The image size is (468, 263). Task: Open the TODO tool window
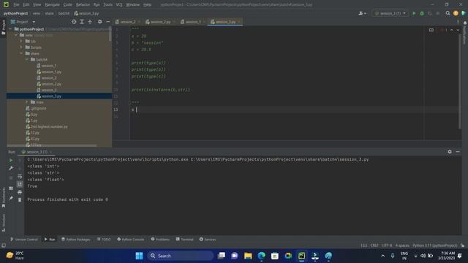click(104, 239)
